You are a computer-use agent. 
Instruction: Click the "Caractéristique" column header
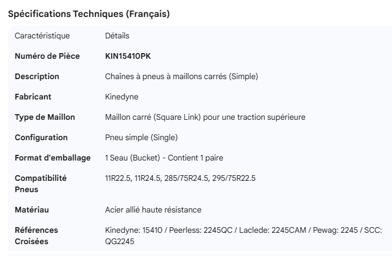(42, 36)
